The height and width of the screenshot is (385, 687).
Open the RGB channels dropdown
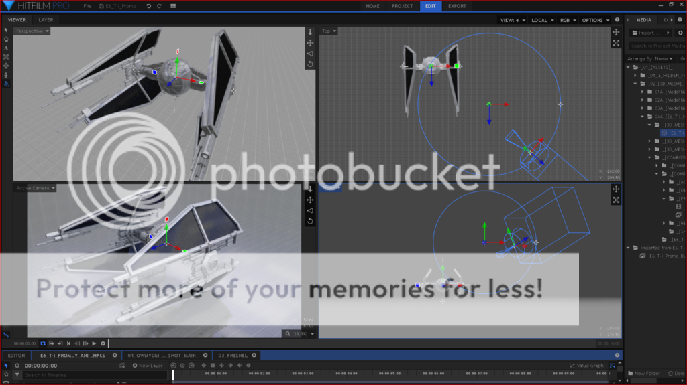[x=568, y=20]
